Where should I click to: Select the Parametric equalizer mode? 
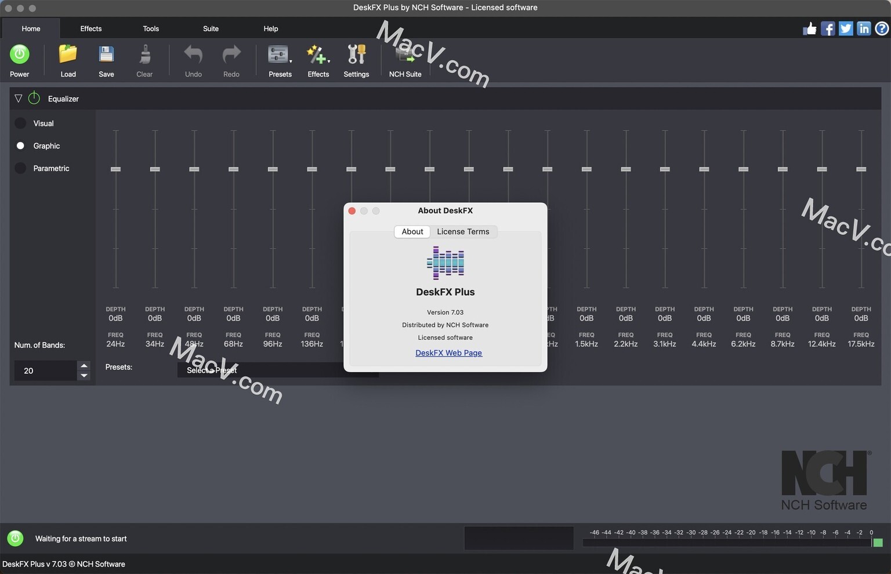(20, 168)
